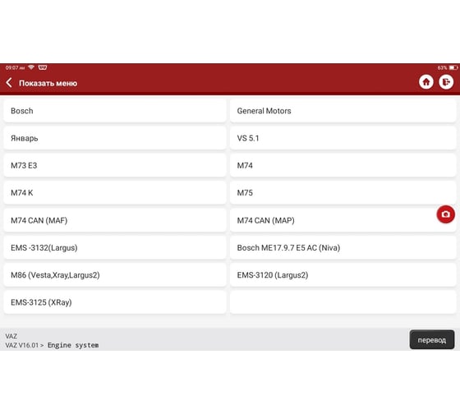The height and width of the screenshot is (414, 460).
Task: Select VS 5.1 system
Action: (x=343, y=138)
